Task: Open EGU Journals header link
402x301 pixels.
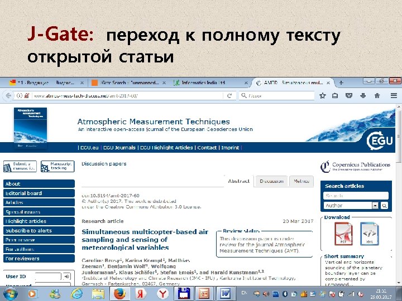Action: 119,148
